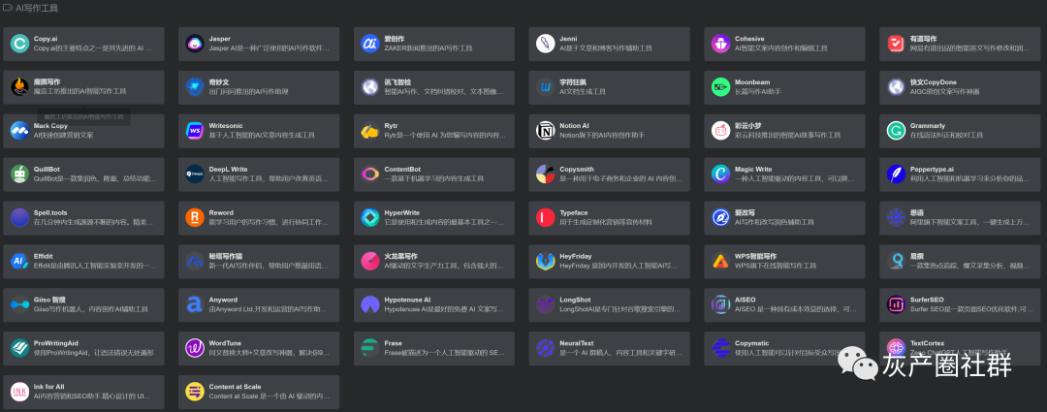Select the Writesonic WS icon
The height and width of the screenshot is (412, 1047).
(x=195, y=131)
